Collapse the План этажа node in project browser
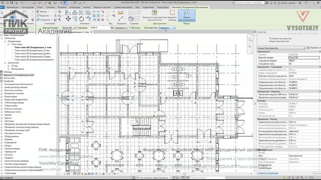Screen dimensions: 321x180 [9, 44]
